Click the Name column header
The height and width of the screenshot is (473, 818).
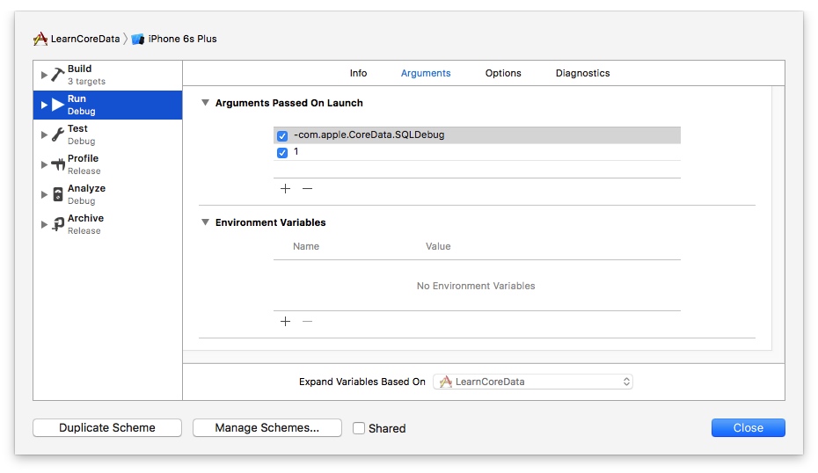[306, 246]
